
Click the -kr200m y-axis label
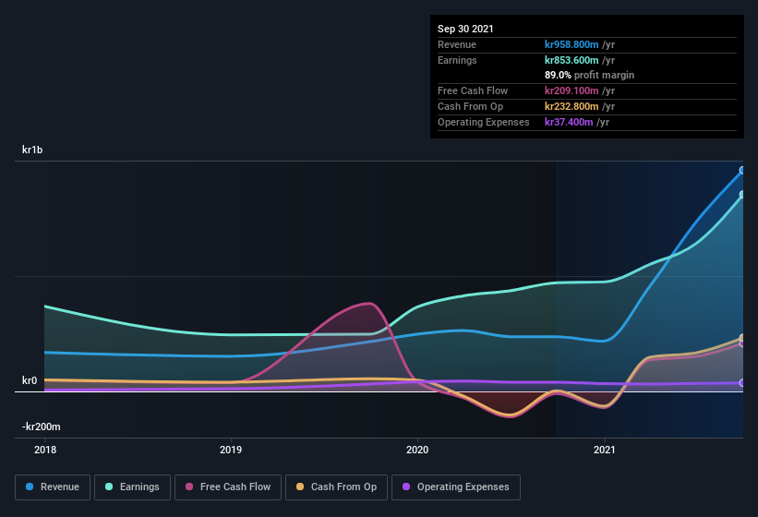(x=42, y=427)
